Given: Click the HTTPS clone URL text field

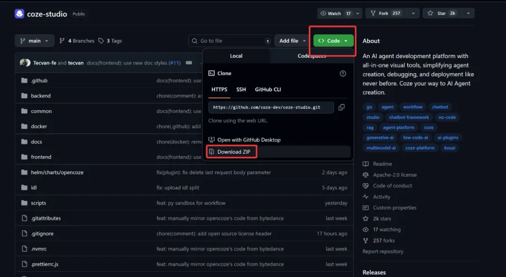Looking at the screenshot, I should click(x=271, y=107).
